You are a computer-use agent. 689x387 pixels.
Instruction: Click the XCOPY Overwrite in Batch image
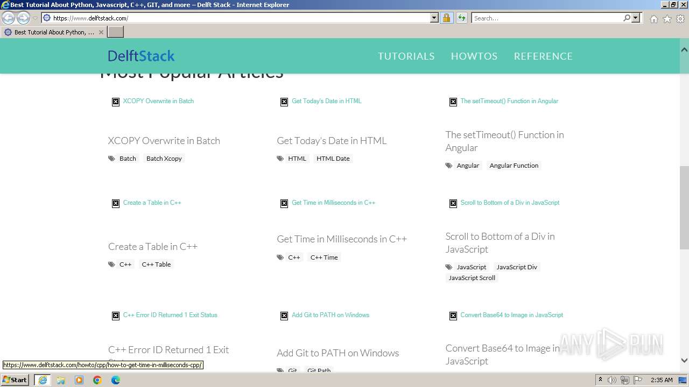pyautogui.click(x=153, y=101)
